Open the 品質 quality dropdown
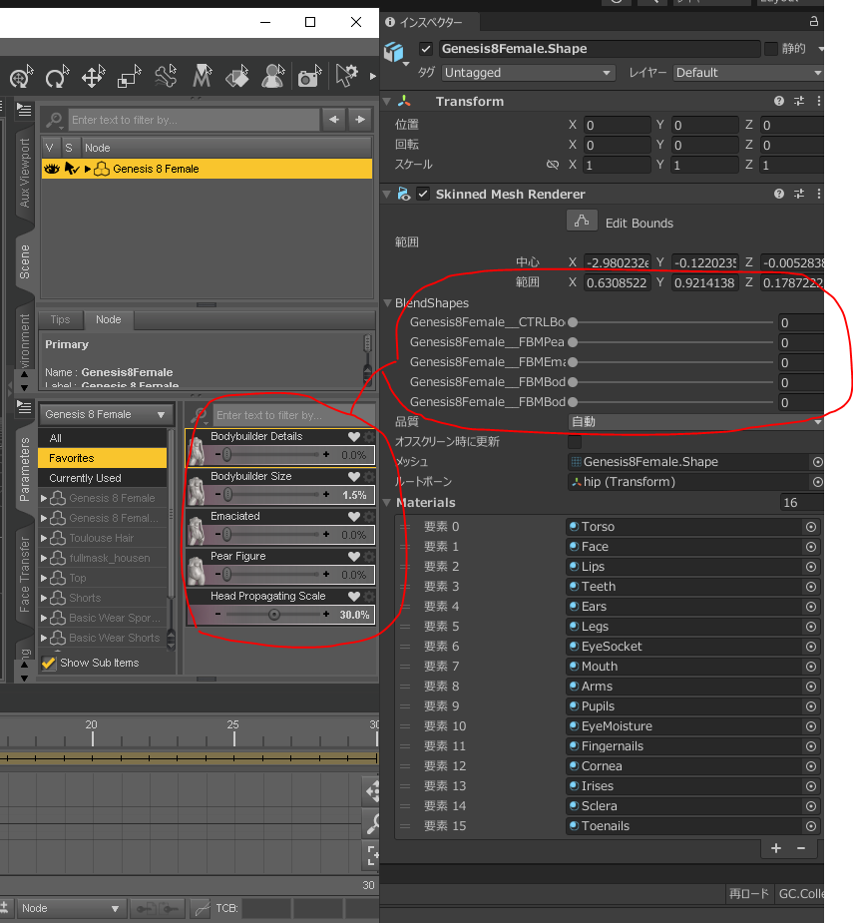 [695, 421]
